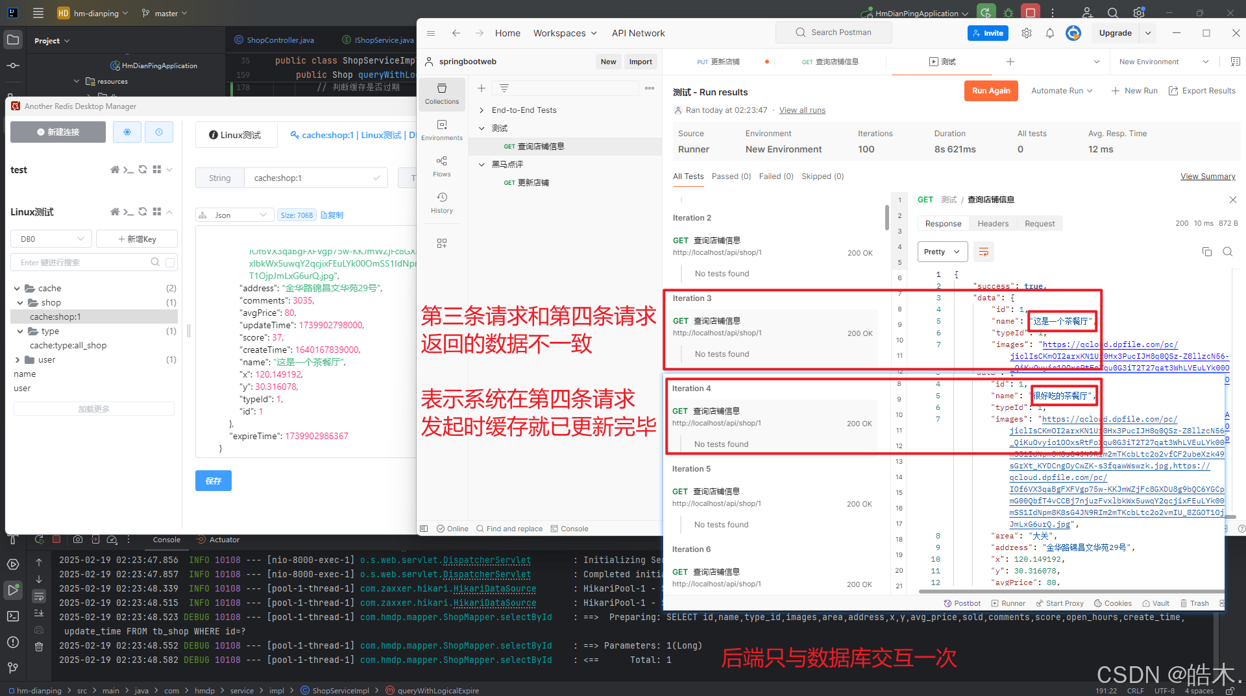Click thread dump camera icon in Run panel
1246x696 pixels.
click(78, 540)
